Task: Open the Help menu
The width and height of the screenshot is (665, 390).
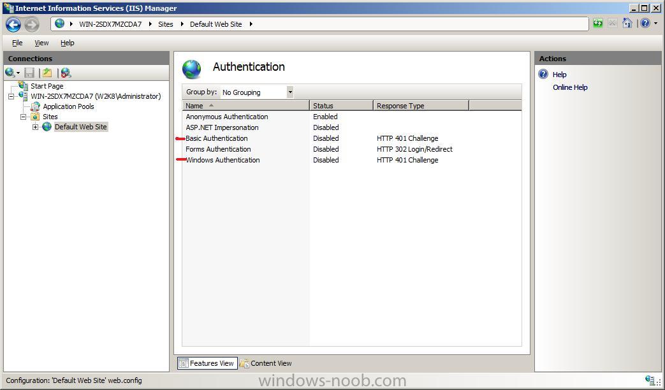Action: coord(68,43)
